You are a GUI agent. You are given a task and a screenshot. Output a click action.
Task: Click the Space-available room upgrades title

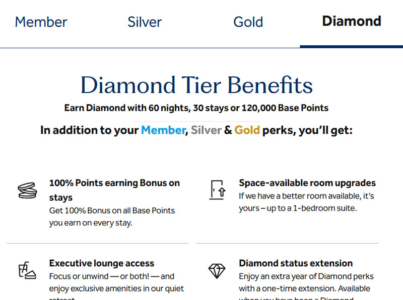tap(307, 183)
